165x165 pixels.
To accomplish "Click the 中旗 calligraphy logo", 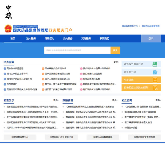I will click(9, 12).
